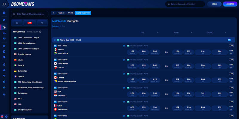The height and width of the screenshot is (119, 239).
Task: Toggle the LIVE filter button in sports panel
Action: coord(30,23)
